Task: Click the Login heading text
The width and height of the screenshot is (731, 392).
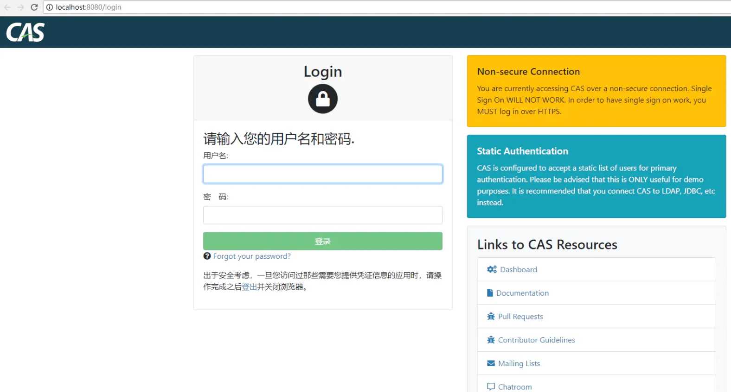Action: pos(323,72)
